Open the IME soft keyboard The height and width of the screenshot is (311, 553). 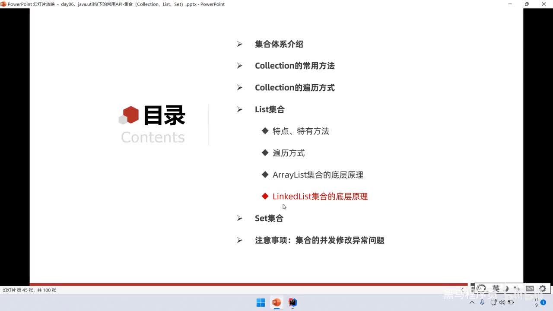(530, 288)
